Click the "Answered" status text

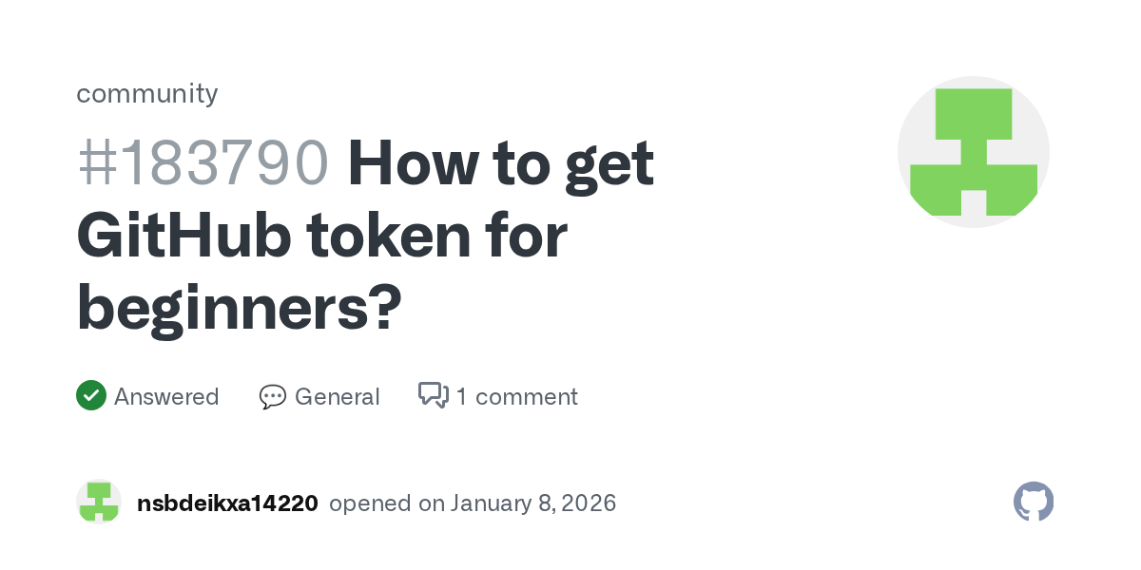pyautogui.click(x=166, y=396)
